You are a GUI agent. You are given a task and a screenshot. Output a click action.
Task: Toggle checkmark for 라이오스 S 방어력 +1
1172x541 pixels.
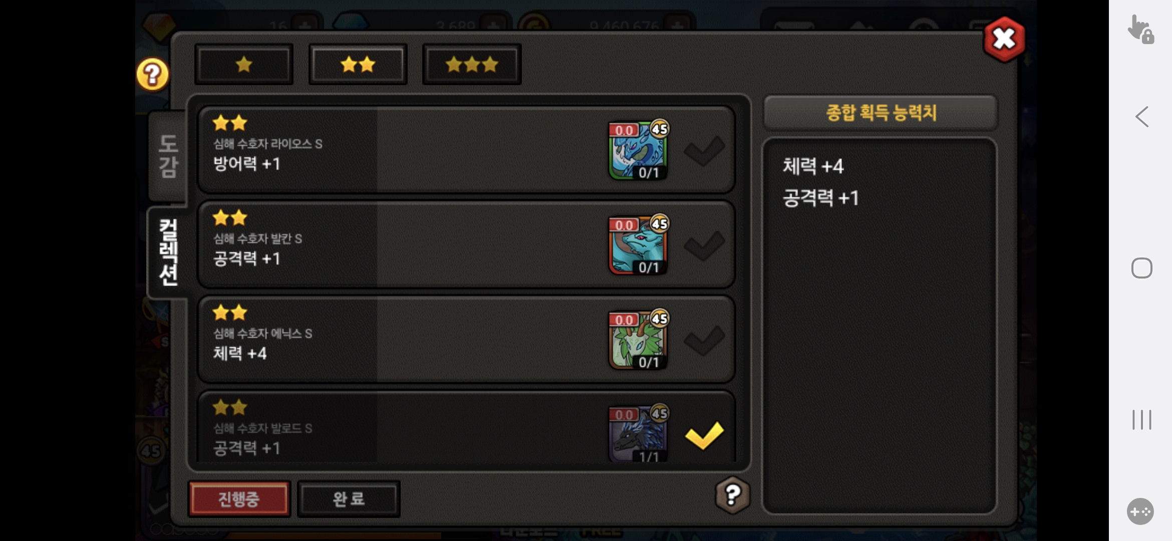click(x=704, y=150)
